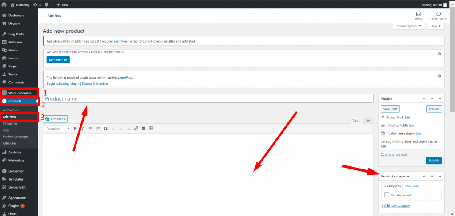This screenshot has width=455, height=216.
Task: Click Dismiss this notice link
Action: (95, 84)
